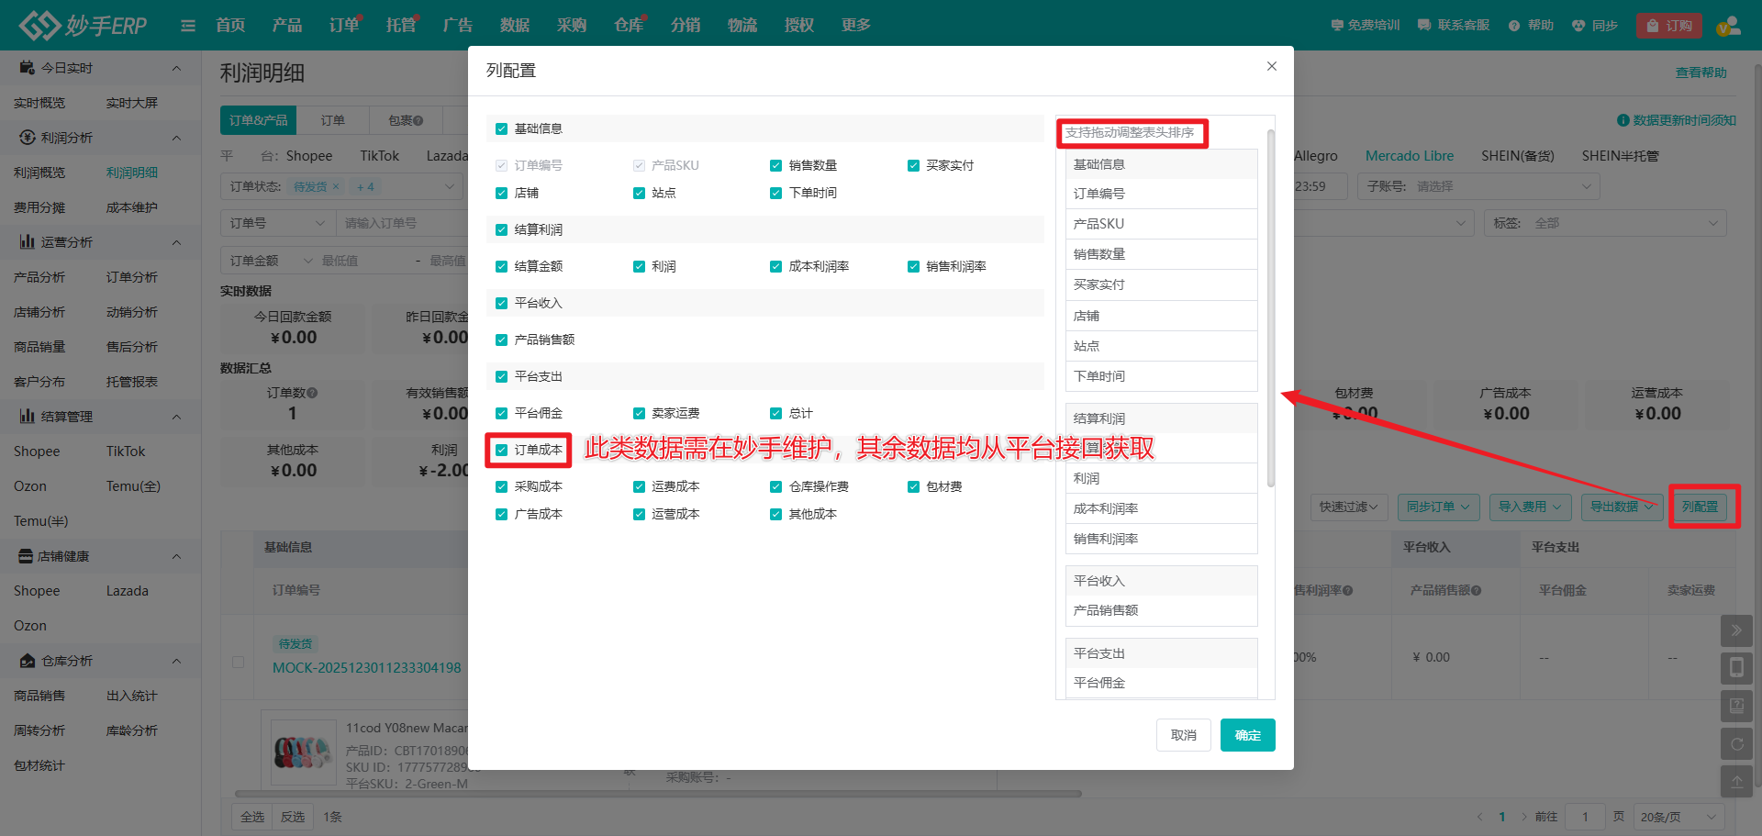Screen dimensions: 1762x836
Task: Click the column order list scrollbar
Action: [1271, 307]
